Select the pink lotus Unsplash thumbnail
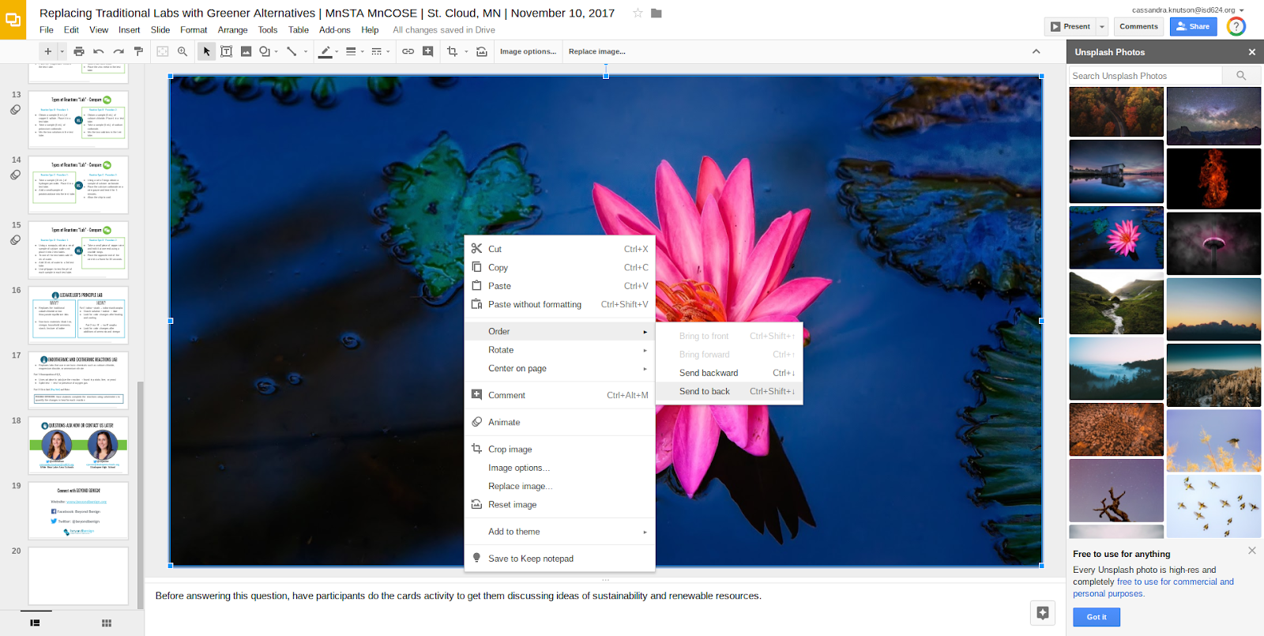The image size is (1264, 636). pyautogui.click(x=1116, y=238)
